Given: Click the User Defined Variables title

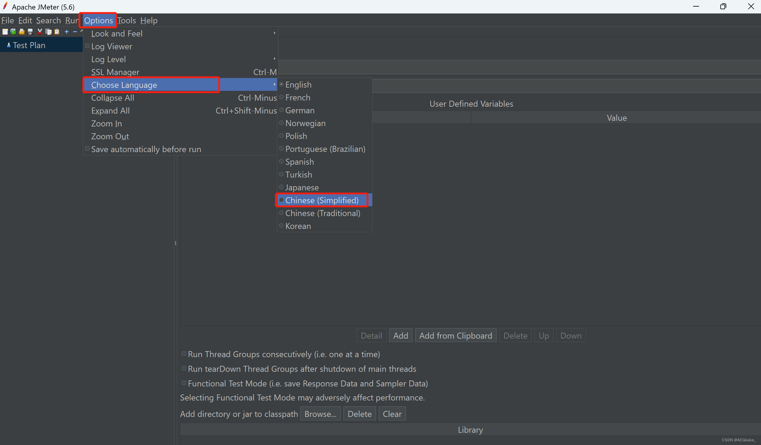Looking at the screenshot, I should pos(471,104).
